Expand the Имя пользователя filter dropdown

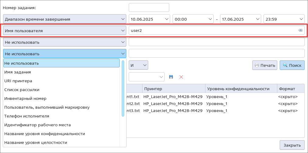click(x=65, y=31)
